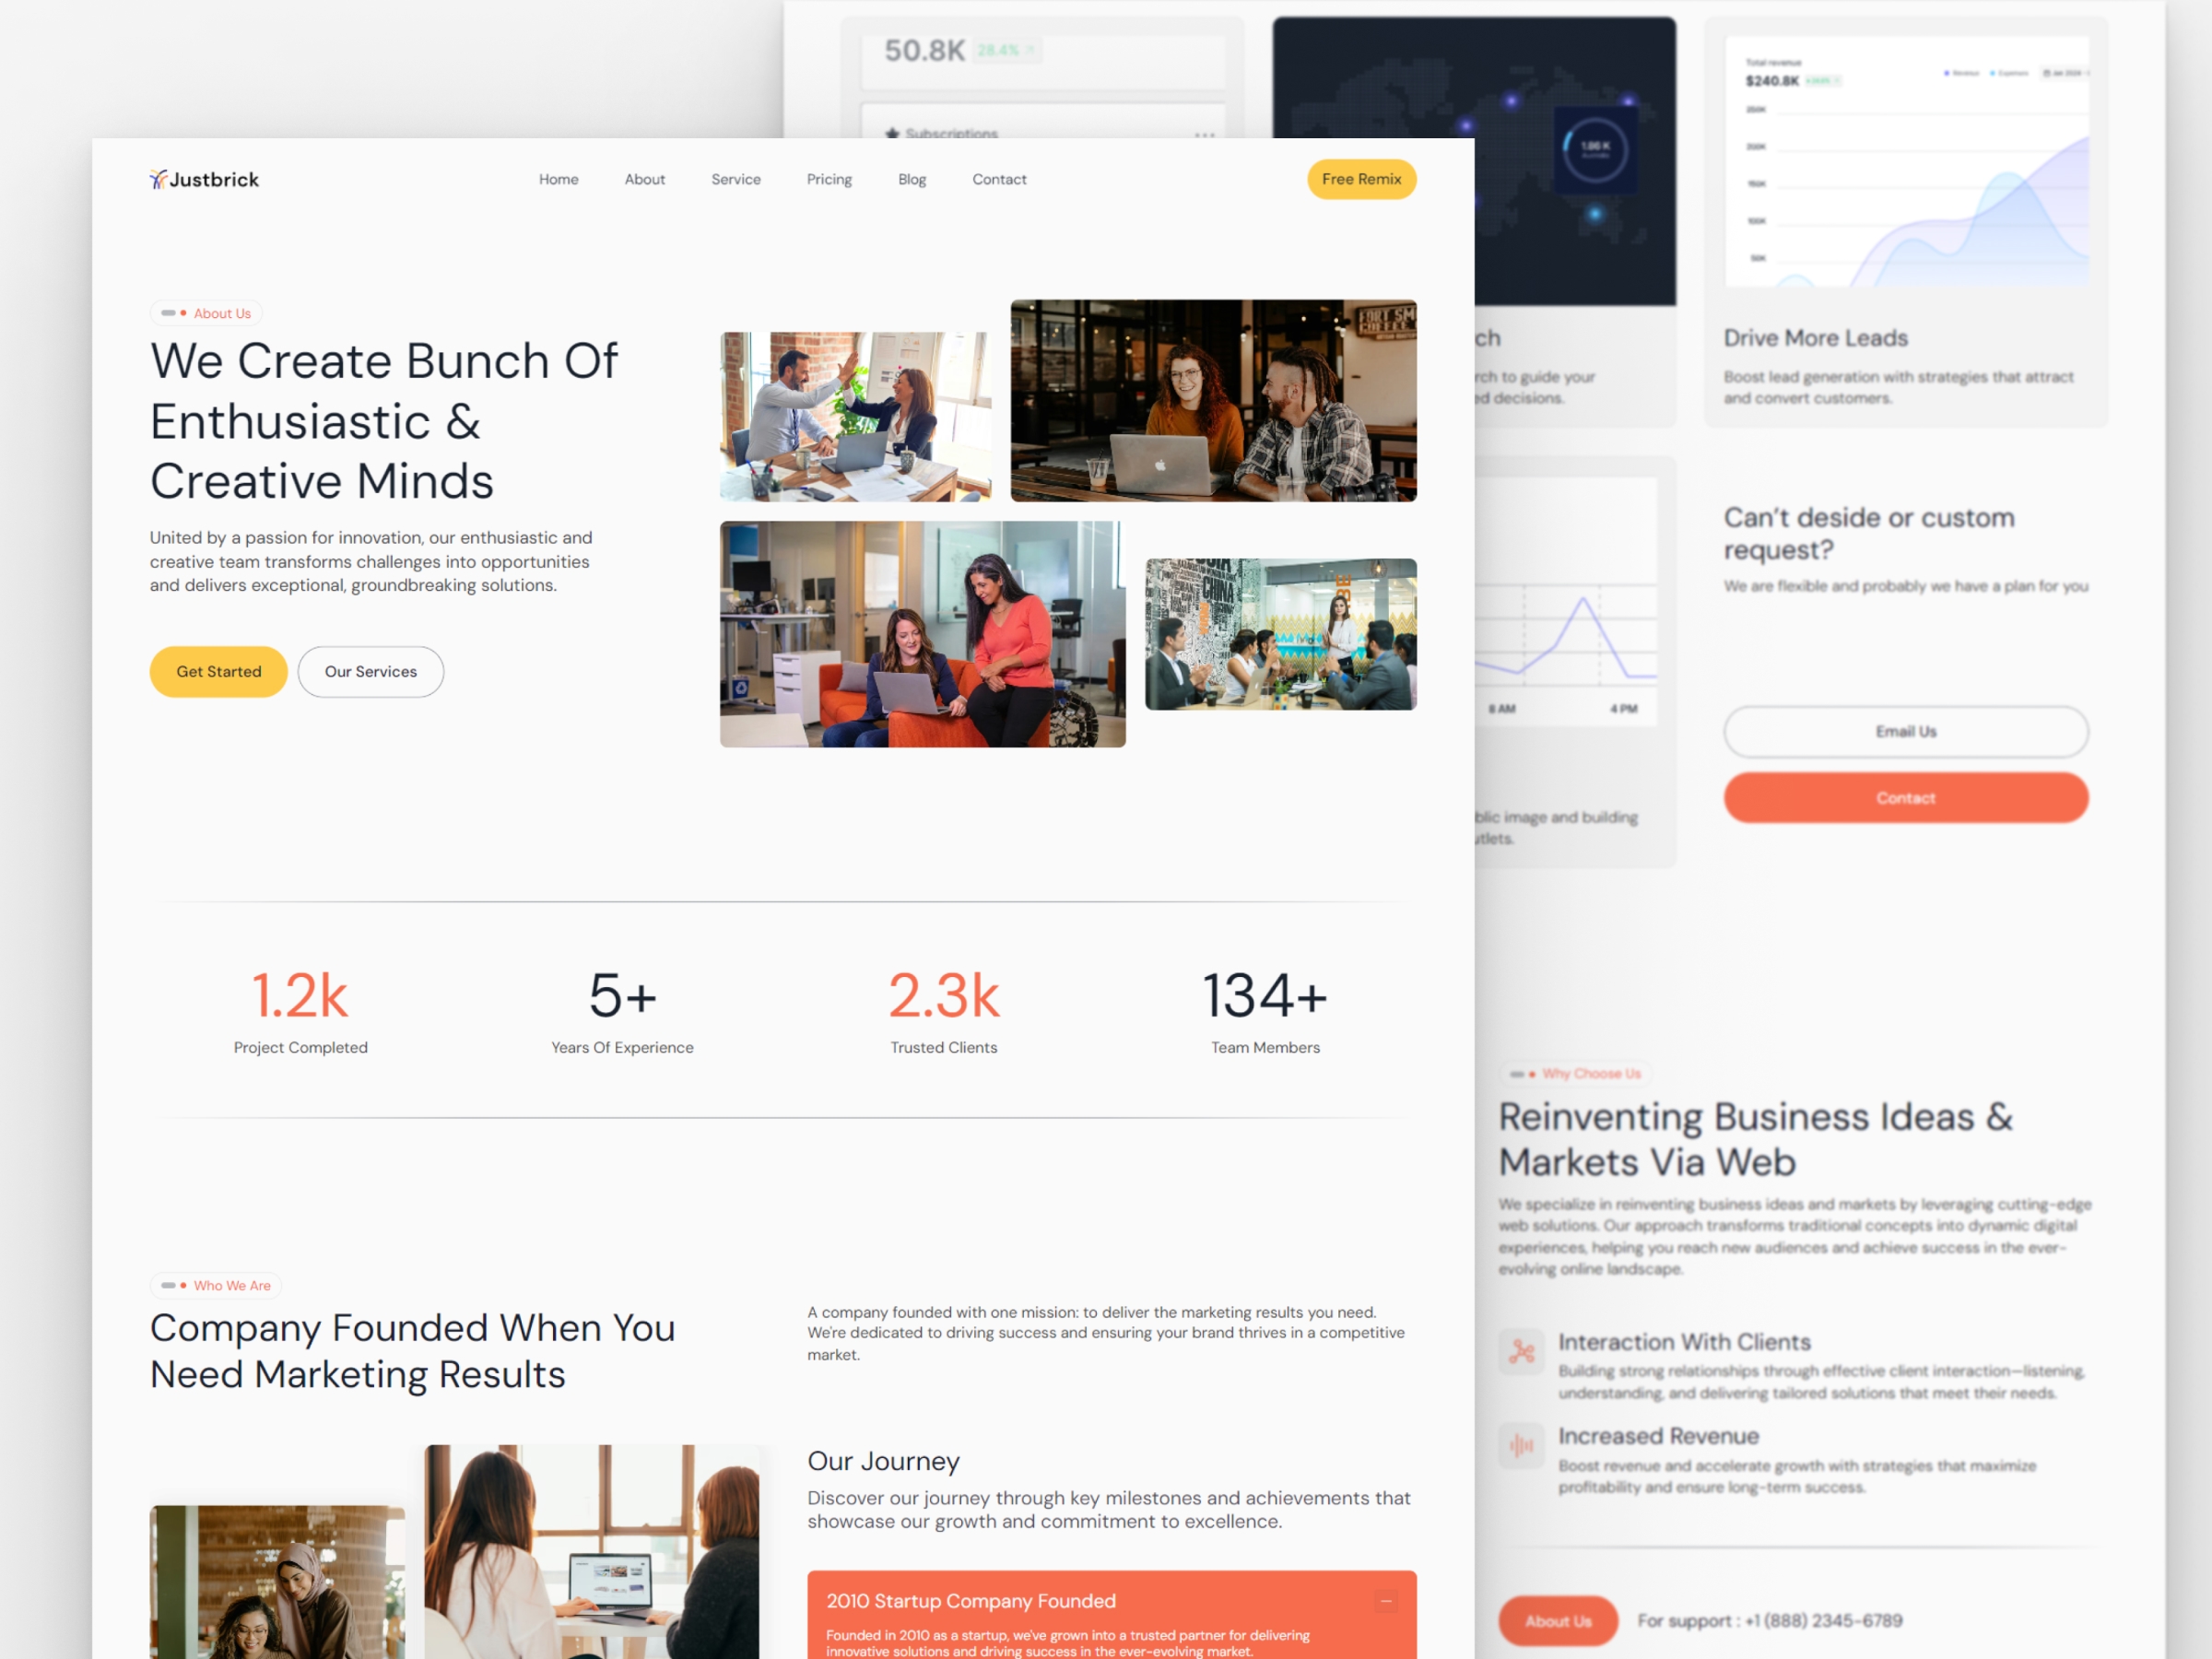Open the About nav menu item
2212x1659 pixels.
click(x=644, y=178)
